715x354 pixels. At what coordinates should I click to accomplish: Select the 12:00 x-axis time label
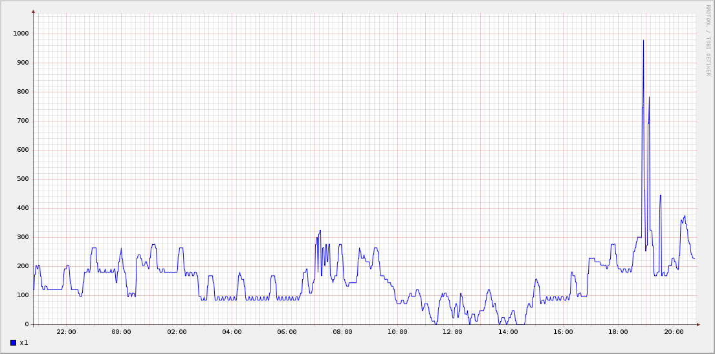(452, 332)
